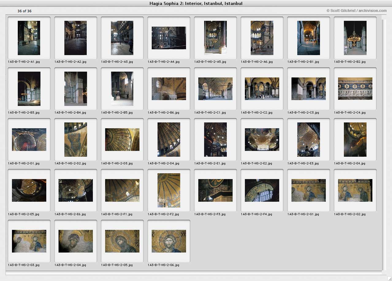The height and width of the screenshot is (281, 392).
Task: Select mosaic thumbnail 1A3-B-T-HS-2-G1.jpg
Action: 309,190
